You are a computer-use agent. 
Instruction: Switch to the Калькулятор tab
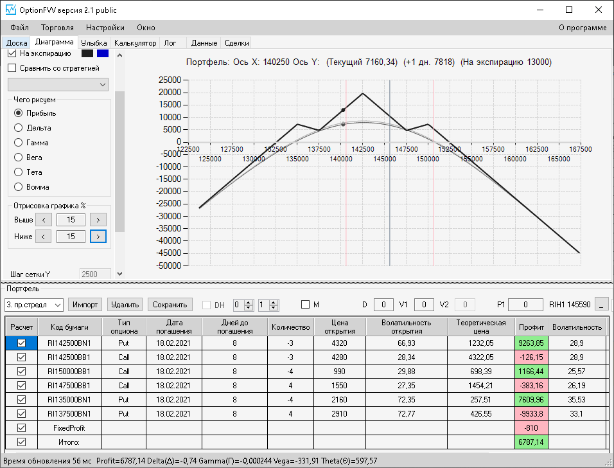click(x=135, y=42)
